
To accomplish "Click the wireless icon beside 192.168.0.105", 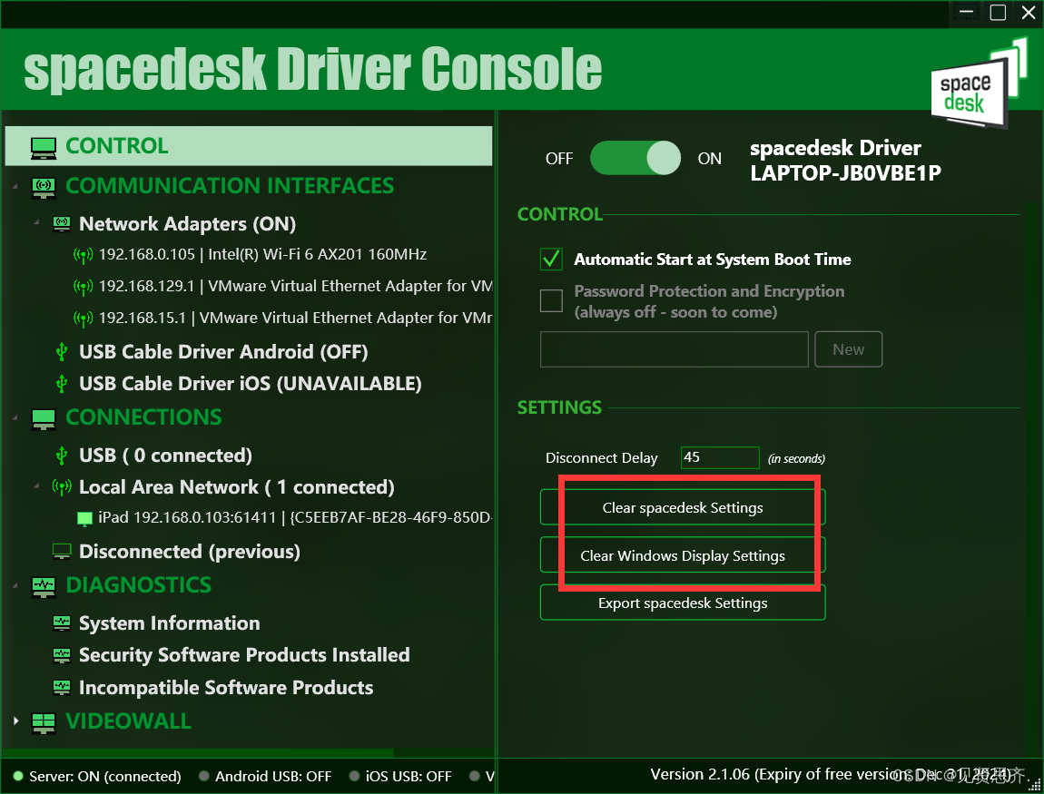I will tap(83, 255).
